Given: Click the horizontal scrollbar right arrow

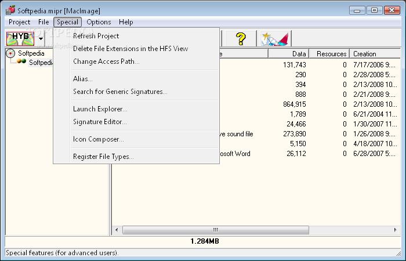Looking at the screenshot, I should 395,230.
